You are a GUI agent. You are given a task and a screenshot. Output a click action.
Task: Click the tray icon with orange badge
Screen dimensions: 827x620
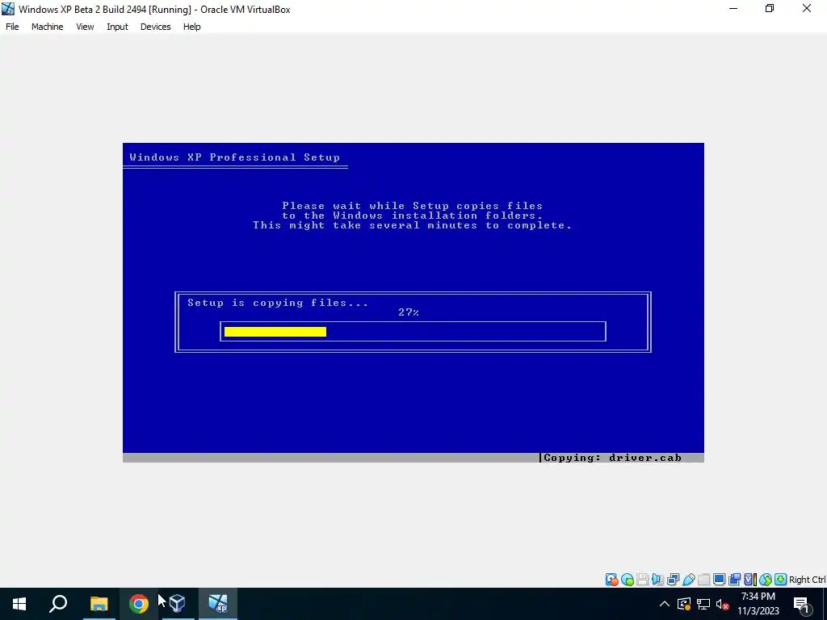pyautogui.click(x=684, y=604)
